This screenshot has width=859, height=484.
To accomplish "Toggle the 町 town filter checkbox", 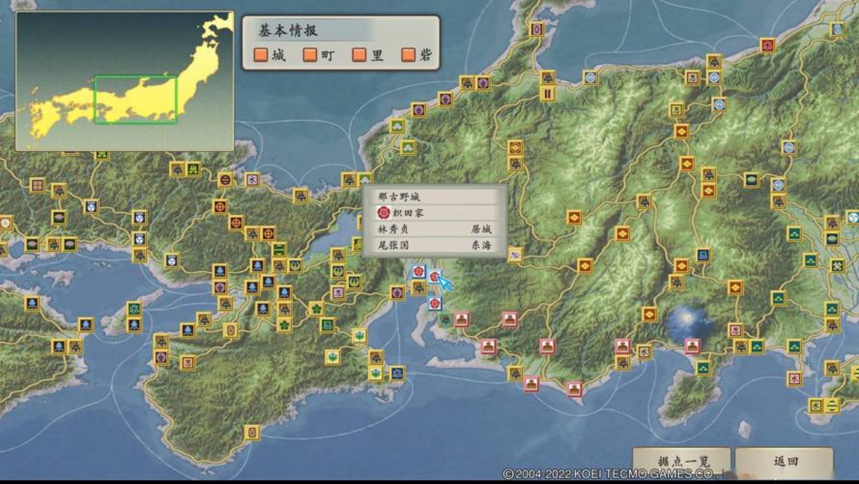I will click(x=310, y=55).
